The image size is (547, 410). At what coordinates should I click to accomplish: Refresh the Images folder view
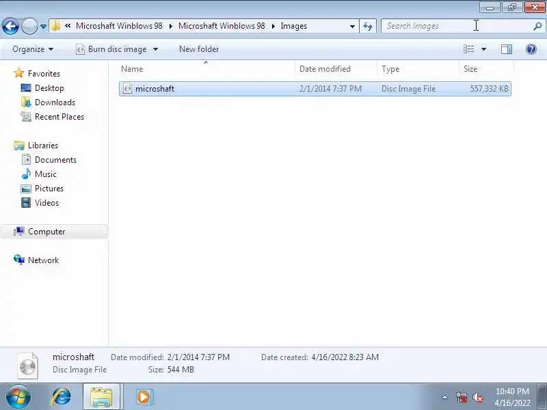click(368, 26)
